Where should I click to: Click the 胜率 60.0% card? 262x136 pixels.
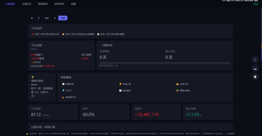pyautogui.click(x=105, y=112)
